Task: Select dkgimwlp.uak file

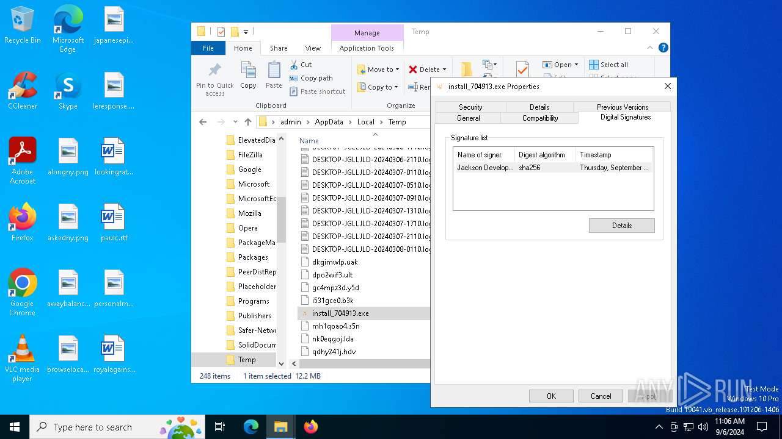Action: pyautogui.click(x=335, y=262)
